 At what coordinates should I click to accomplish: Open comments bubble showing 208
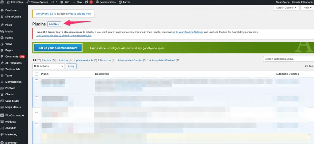[x=65, y=2]
